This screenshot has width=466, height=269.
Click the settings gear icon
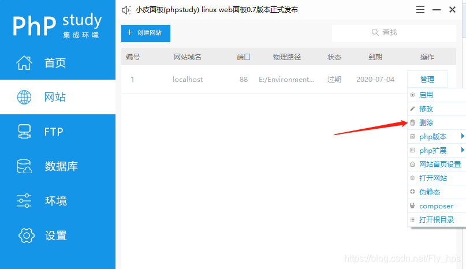click(x=27, y=236)
